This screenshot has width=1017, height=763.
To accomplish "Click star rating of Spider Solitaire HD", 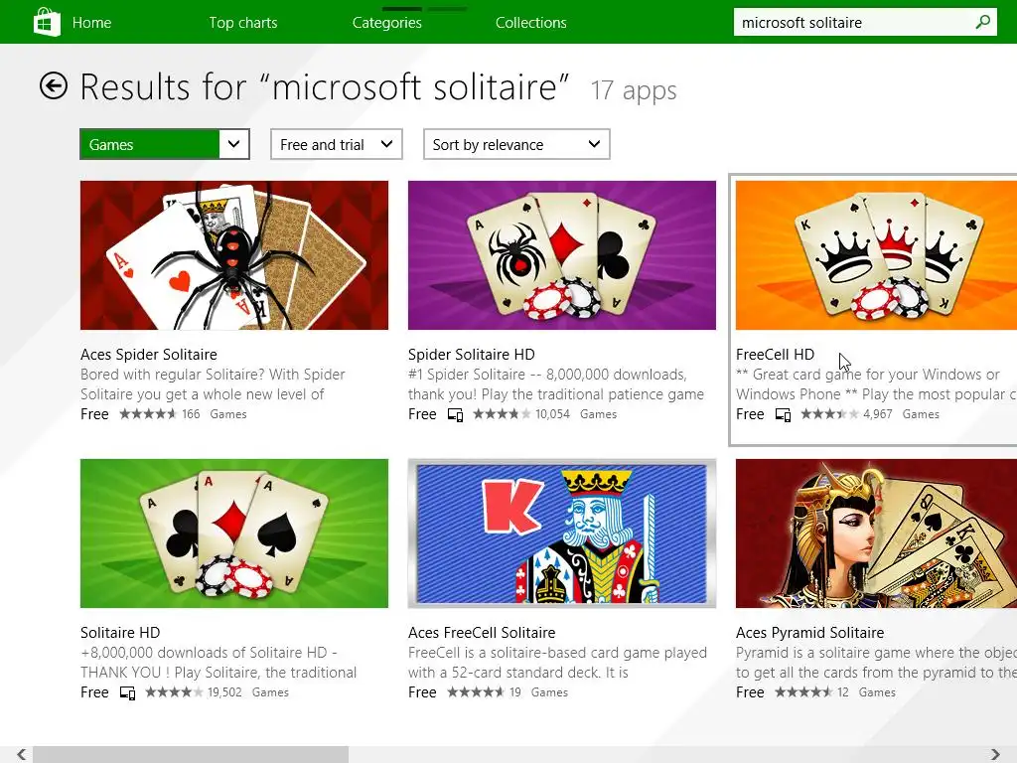I will coord(502,414).
